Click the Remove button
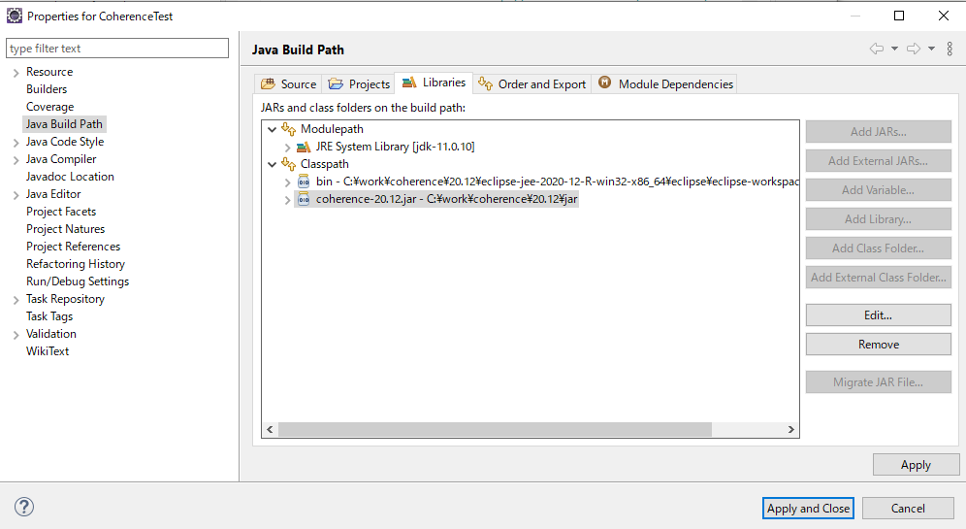Screen dimensions: 966x529 point(878,344)
